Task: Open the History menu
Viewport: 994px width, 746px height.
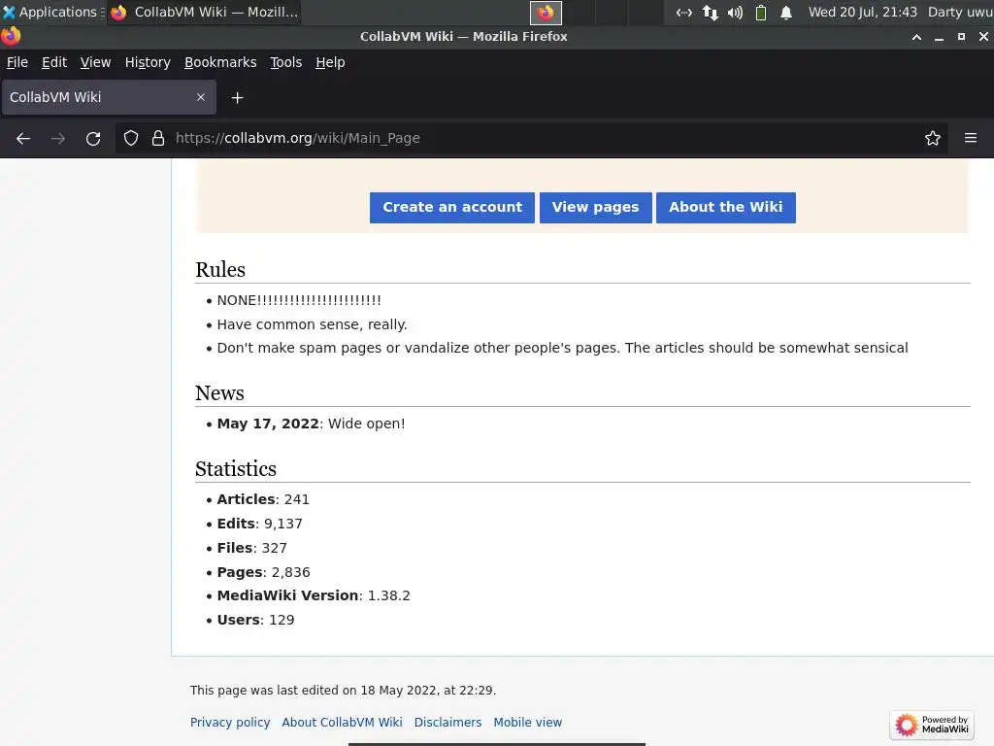Action: tap(148, 62)
